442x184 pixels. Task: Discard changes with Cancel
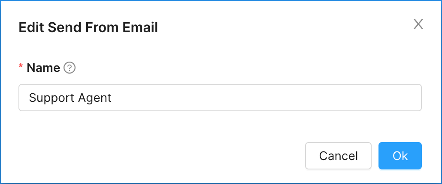338,156
